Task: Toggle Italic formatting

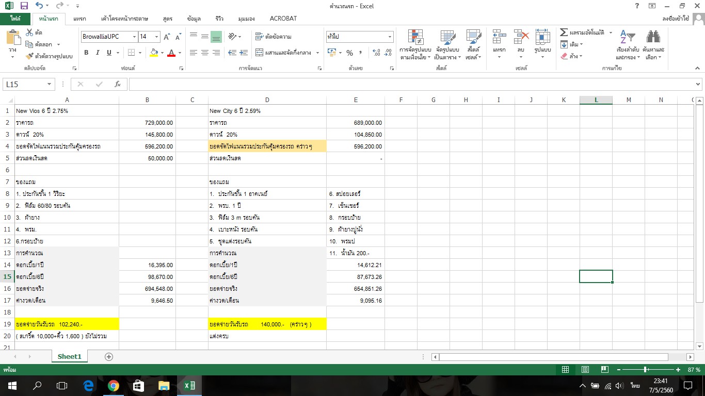Action: tap(98, 53)
